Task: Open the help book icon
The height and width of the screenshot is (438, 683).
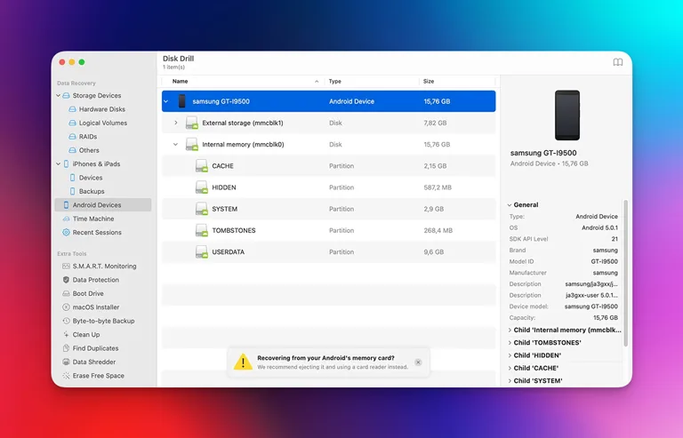Action: coord(618,62)
